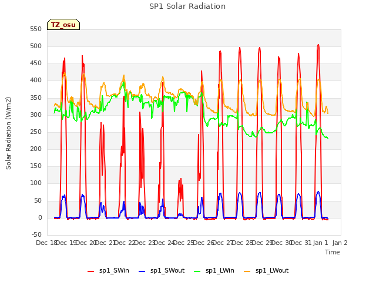Click the red sp1_SWin legend swatch
Screen dimensions: 376x282
click(91, 271)
